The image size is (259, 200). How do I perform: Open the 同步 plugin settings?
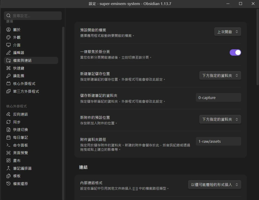pos(31,122)
